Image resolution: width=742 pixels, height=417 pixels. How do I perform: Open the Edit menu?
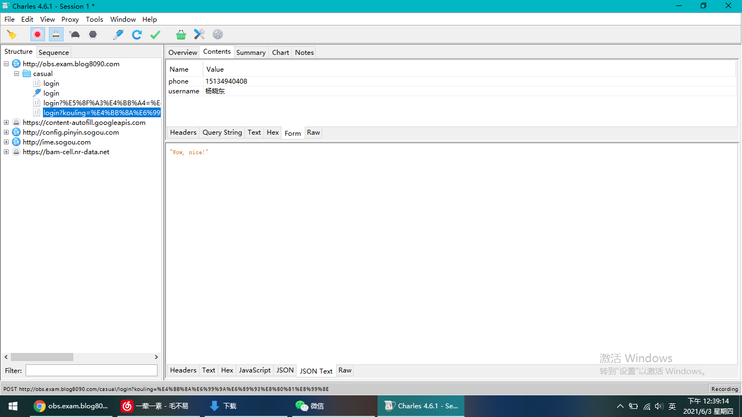(x=27, y=19)
